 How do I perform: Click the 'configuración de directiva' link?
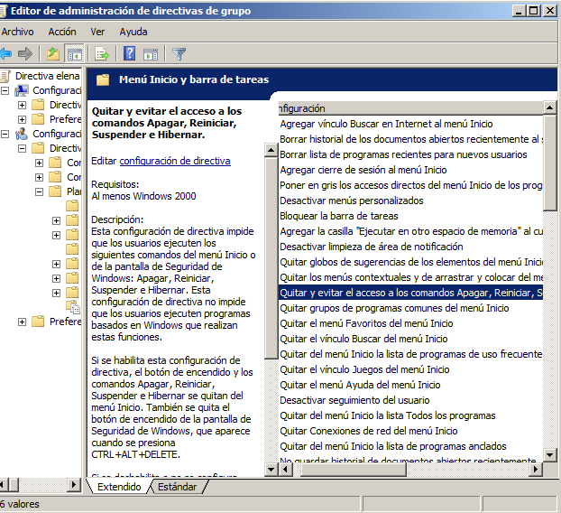174,161
